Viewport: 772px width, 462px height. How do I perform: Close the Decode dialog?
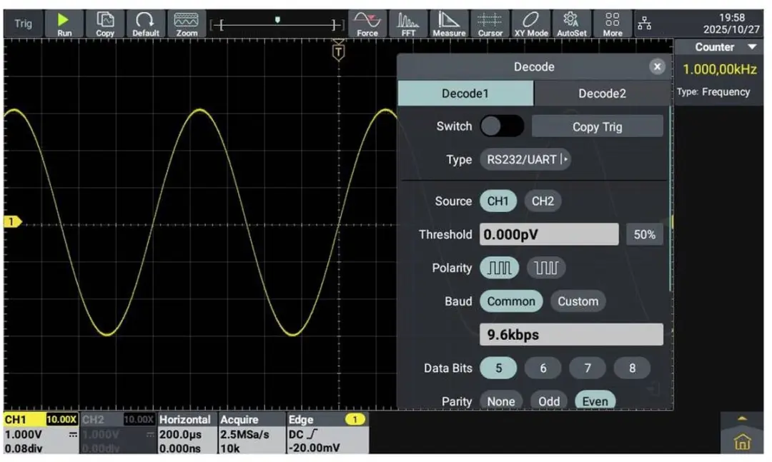[x=657, y=66]
